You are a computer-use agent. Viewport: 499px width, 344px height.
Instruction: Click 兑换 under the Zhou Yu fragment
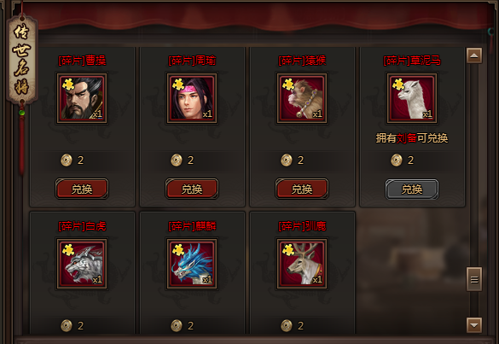(x=192, y=189)
